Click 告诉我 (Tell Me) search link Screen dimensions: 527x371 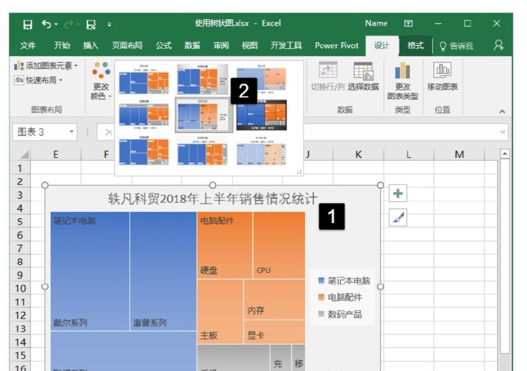point(458,44)
